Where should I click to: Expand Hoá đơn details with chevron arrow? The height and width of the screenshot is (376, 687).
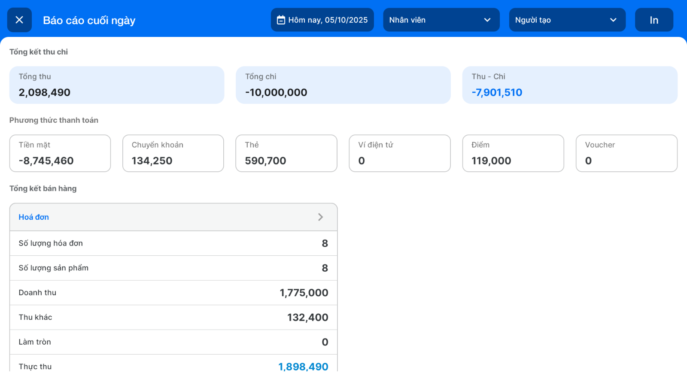pyautogui.click(x=320, y=217)
